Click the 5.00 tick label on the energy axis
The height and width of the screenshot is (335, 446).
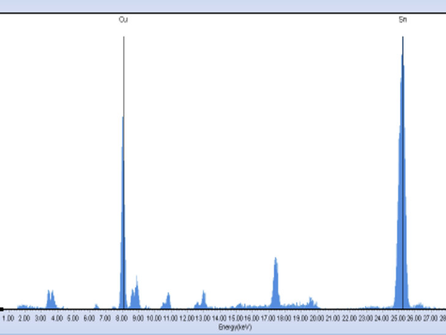73,318
